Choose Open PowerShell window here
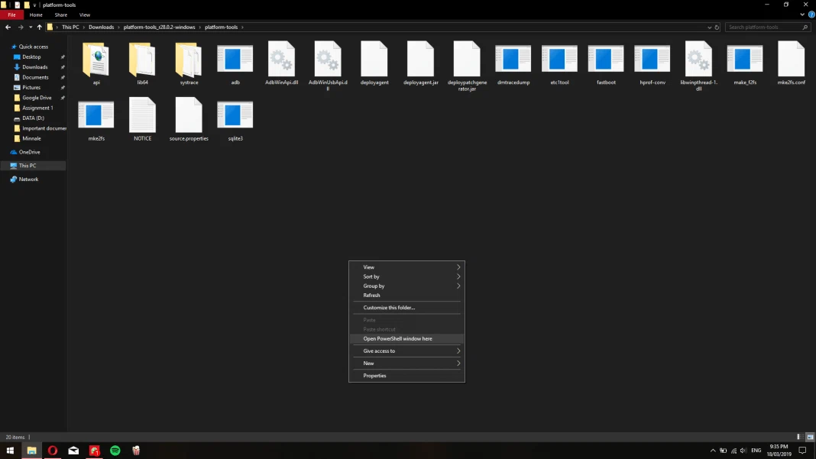 click(x=406, y=339)
